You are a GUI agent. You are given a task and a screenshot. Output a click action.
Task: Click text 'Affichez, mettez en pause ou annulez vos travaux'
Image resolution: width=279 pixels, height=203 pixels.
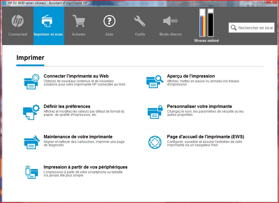coord(203,81)
